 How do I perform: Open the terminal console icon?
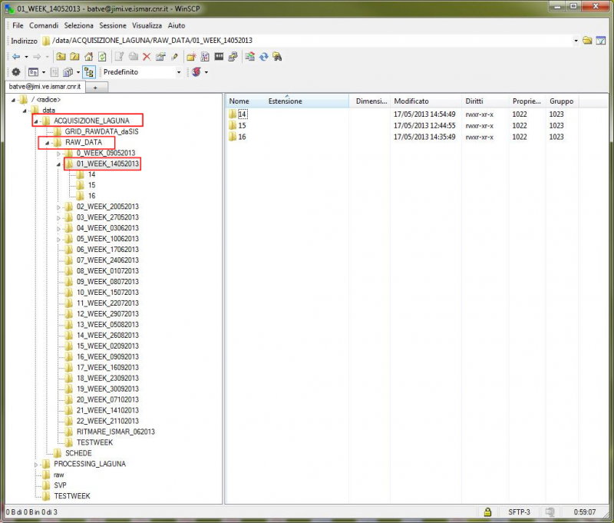pos(219,57)
